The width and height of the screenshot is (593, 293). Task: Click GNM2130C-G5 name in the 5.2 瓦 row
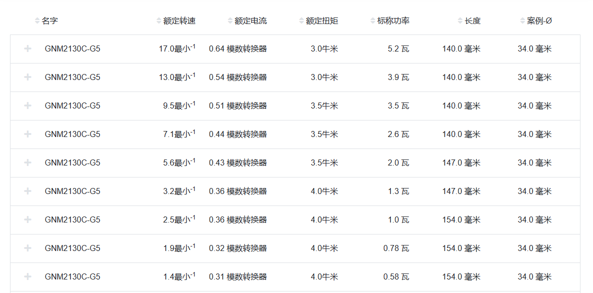click(73, 49)
